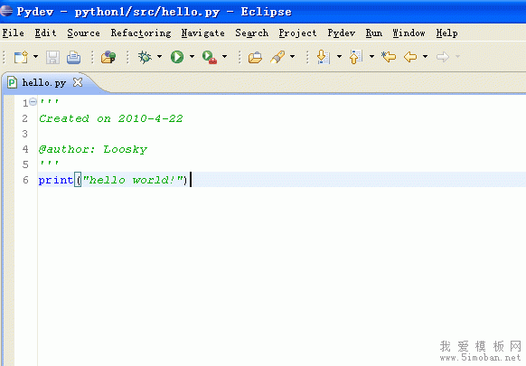Open the Refactoring menu
The height and width of the screenshot is (366, 526).
click(141, 33)
